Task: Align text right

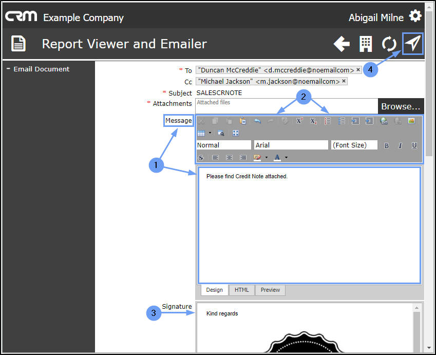Action: [x=243, y=158]
